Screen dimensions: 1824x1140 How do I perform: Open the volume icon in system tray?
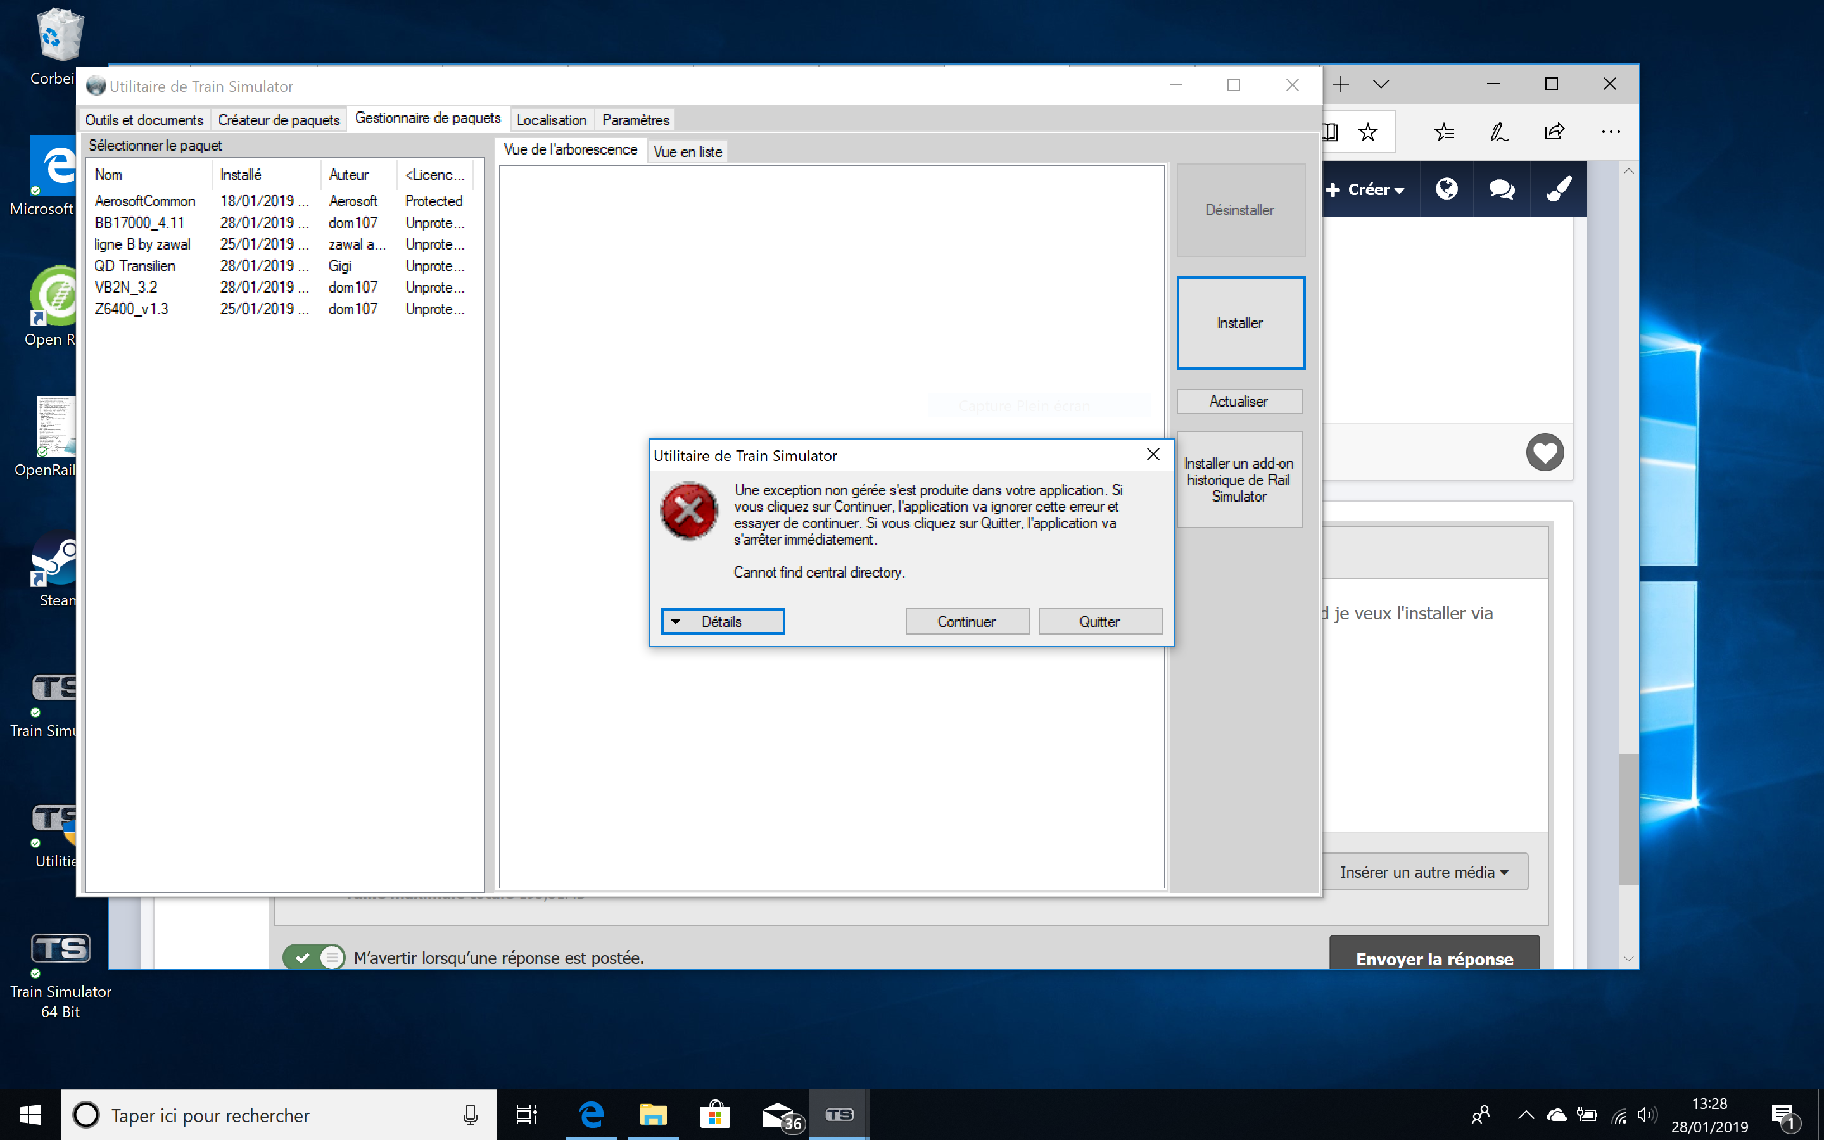[x=1646, y=1115]
